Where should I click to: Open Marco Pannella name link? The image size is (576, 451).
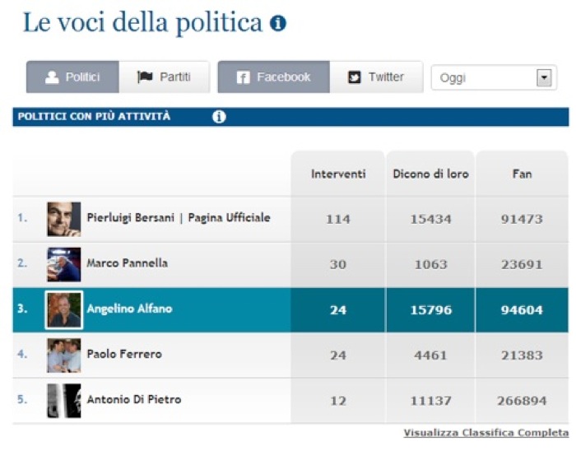point(127,263)
